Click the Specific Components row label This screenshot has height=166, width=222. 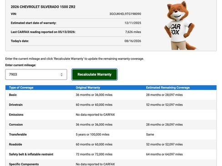[24, 164]
